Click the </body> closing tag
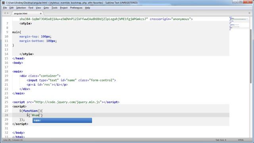Image resolution: width=254 pixels, height=143 pixels. click(19, 133)
